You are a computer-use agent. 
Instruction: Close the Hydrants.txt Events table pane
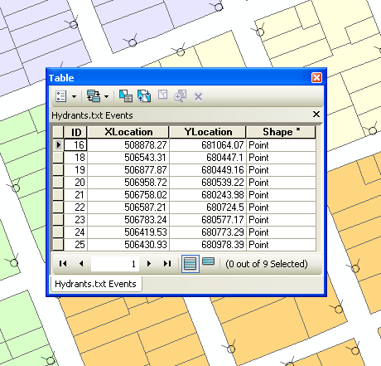(316, 115)
